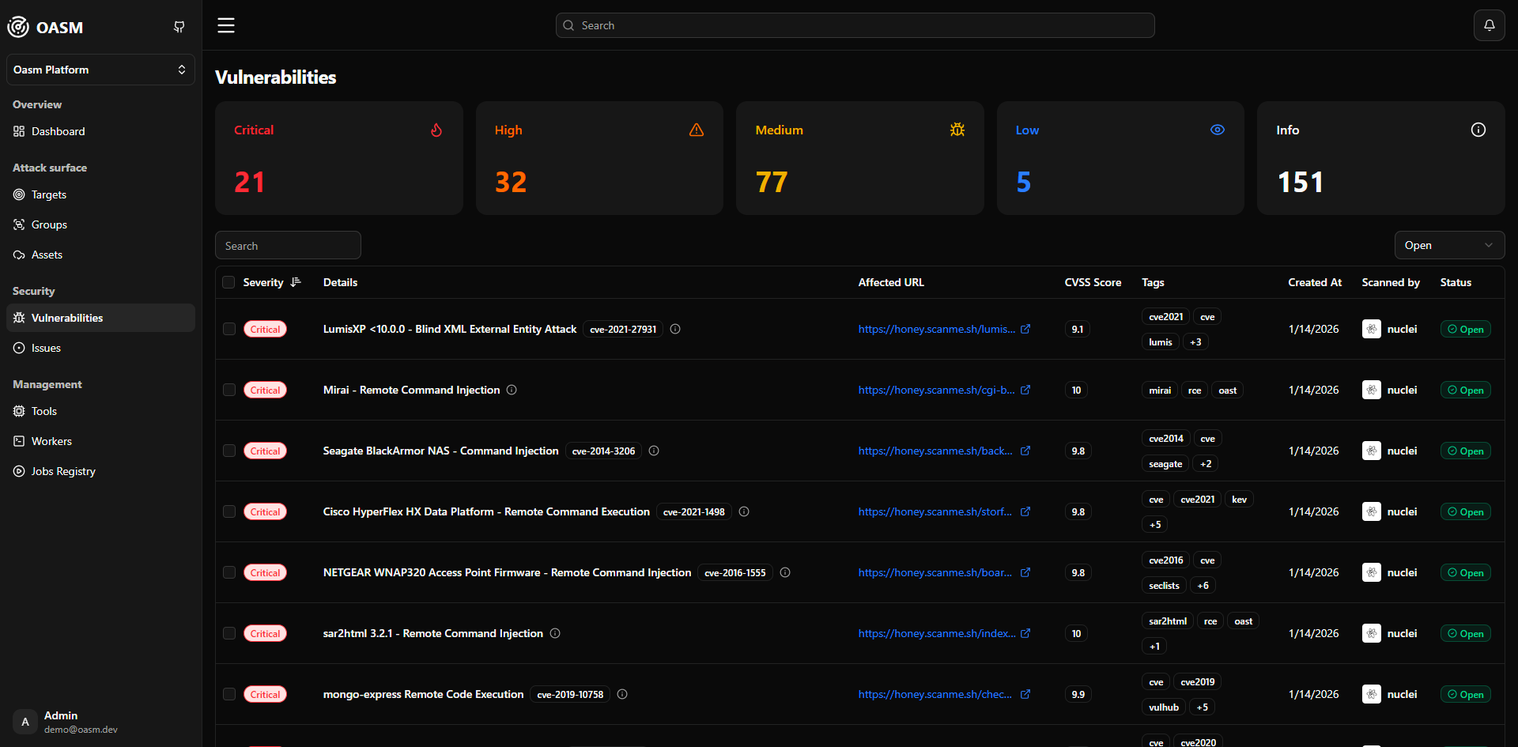Select the Cisco HyperFlex row checkbox
The width and height of the screenshot is (1518, 747).
(x=229, y=511)
